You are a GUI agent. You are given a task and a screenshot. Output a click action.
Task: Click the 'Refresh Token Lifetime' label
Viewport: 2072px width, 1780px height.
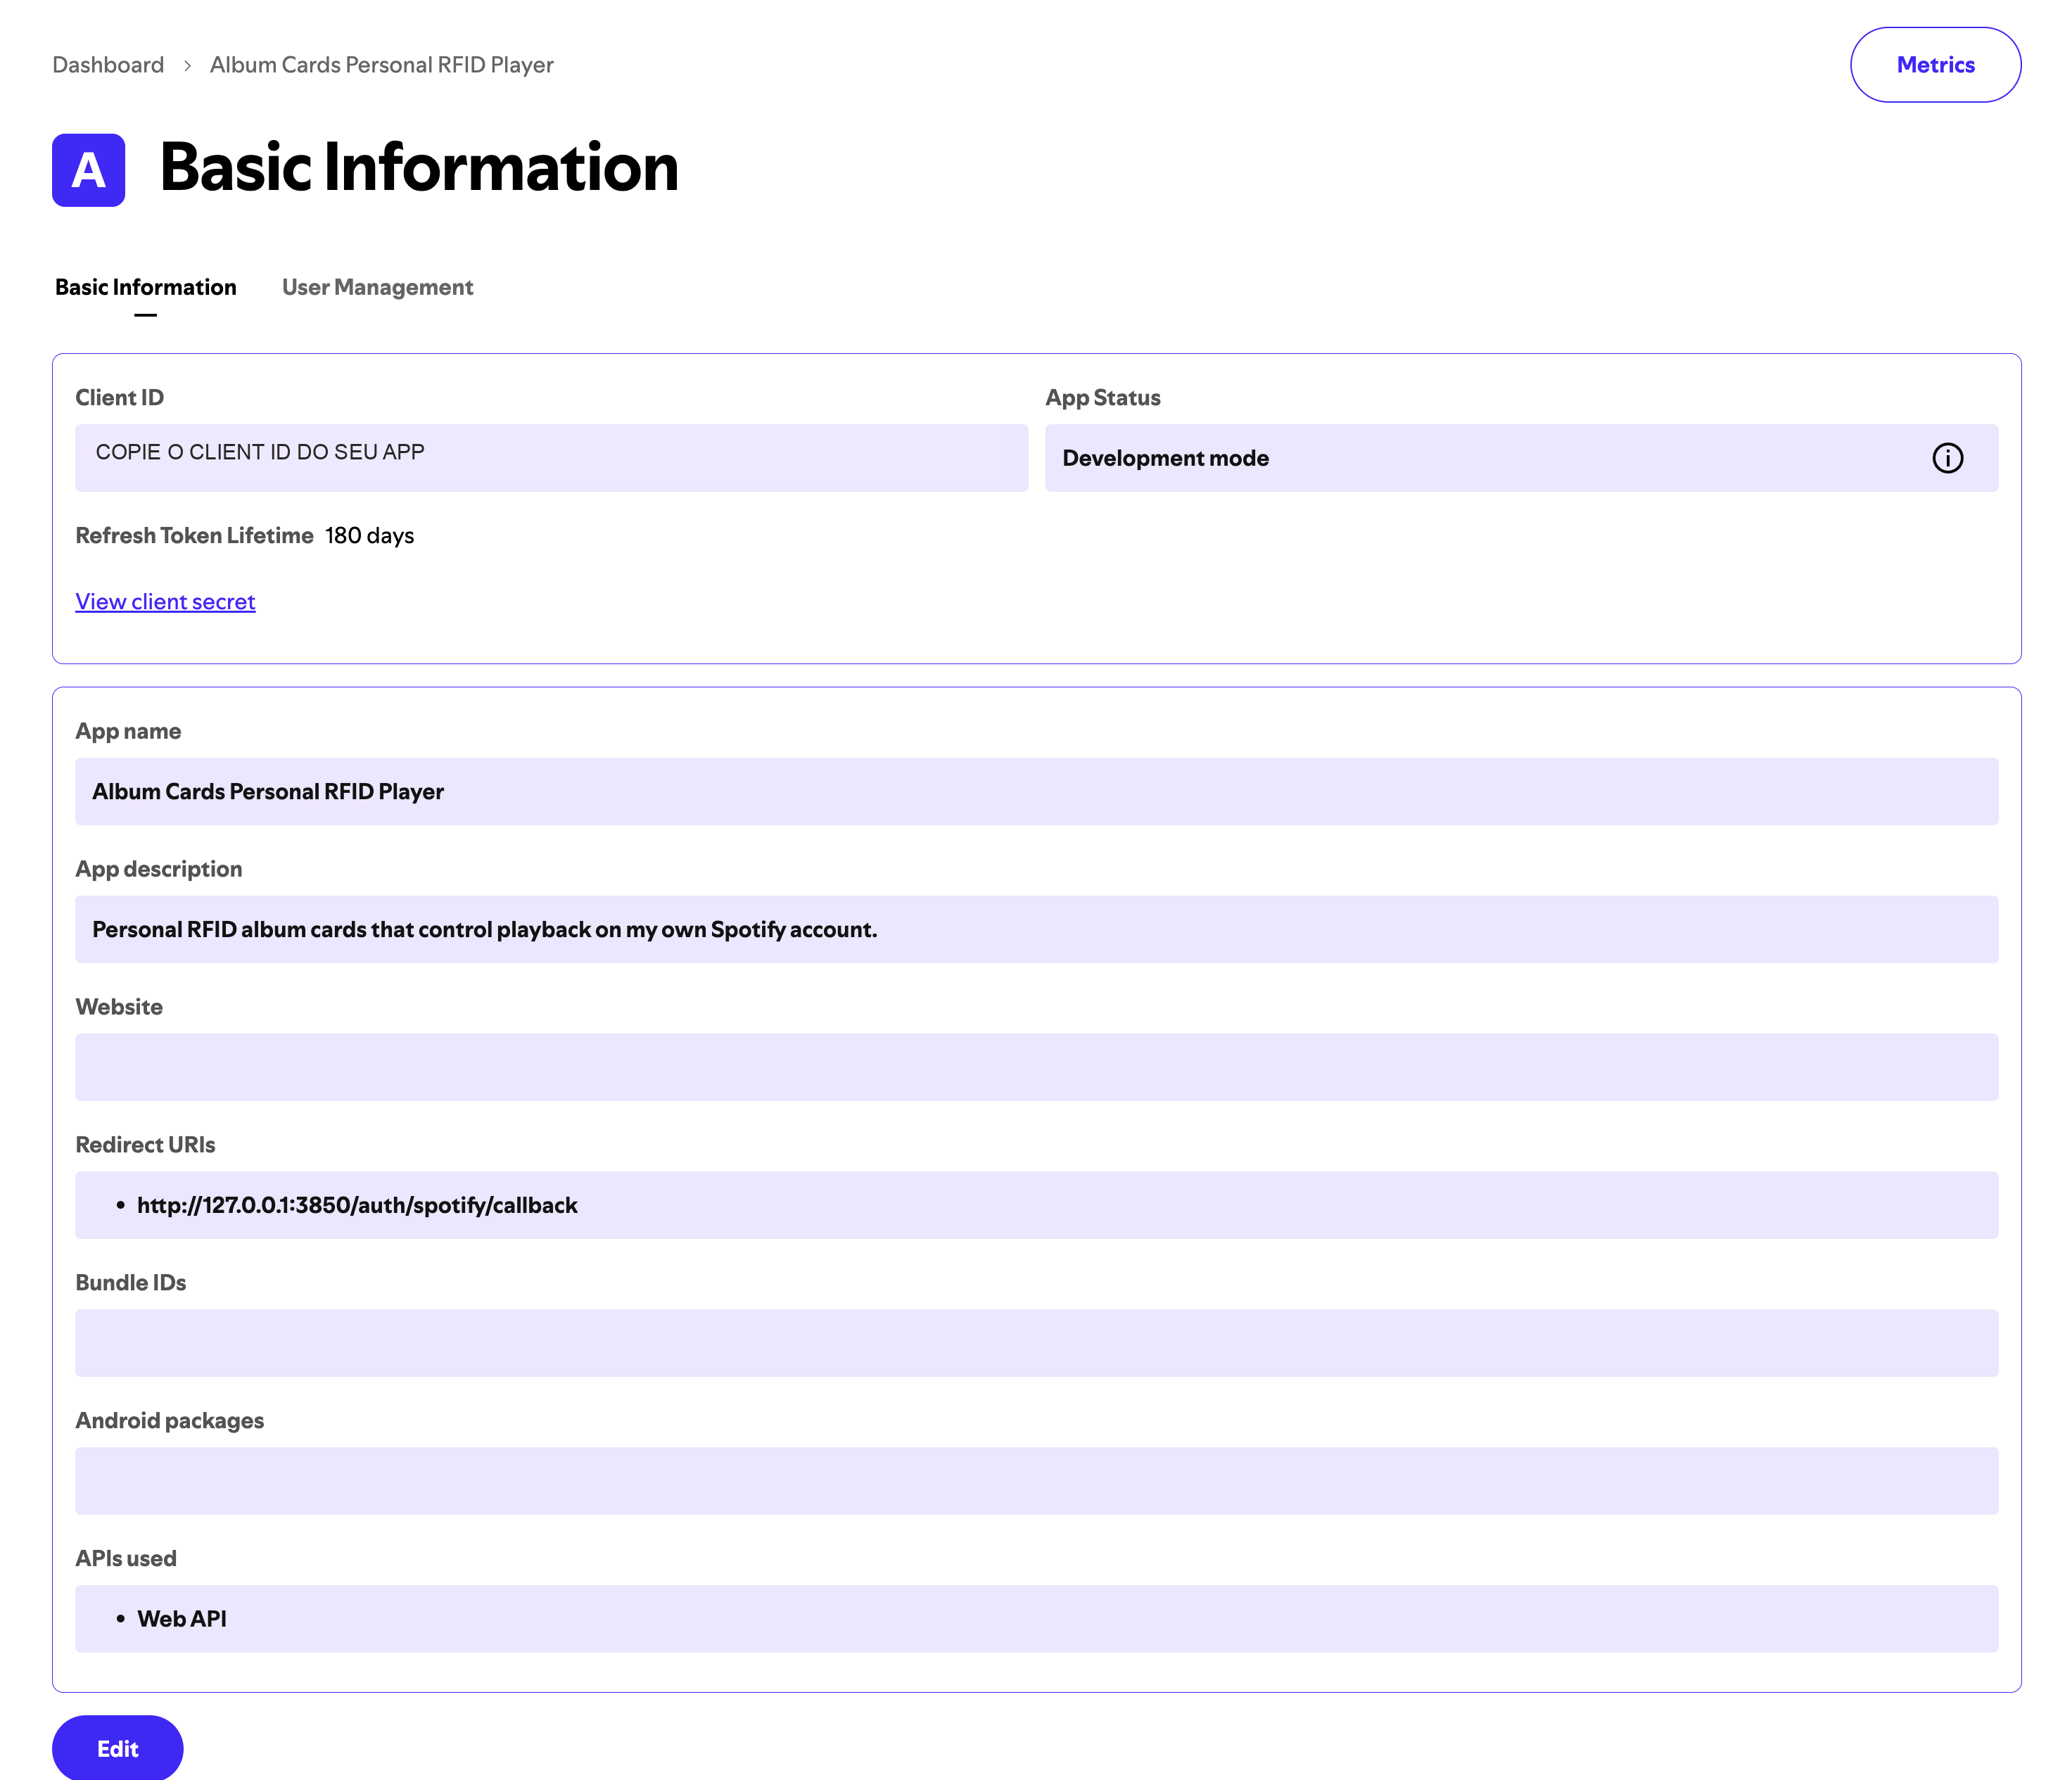tap(195, 536)
